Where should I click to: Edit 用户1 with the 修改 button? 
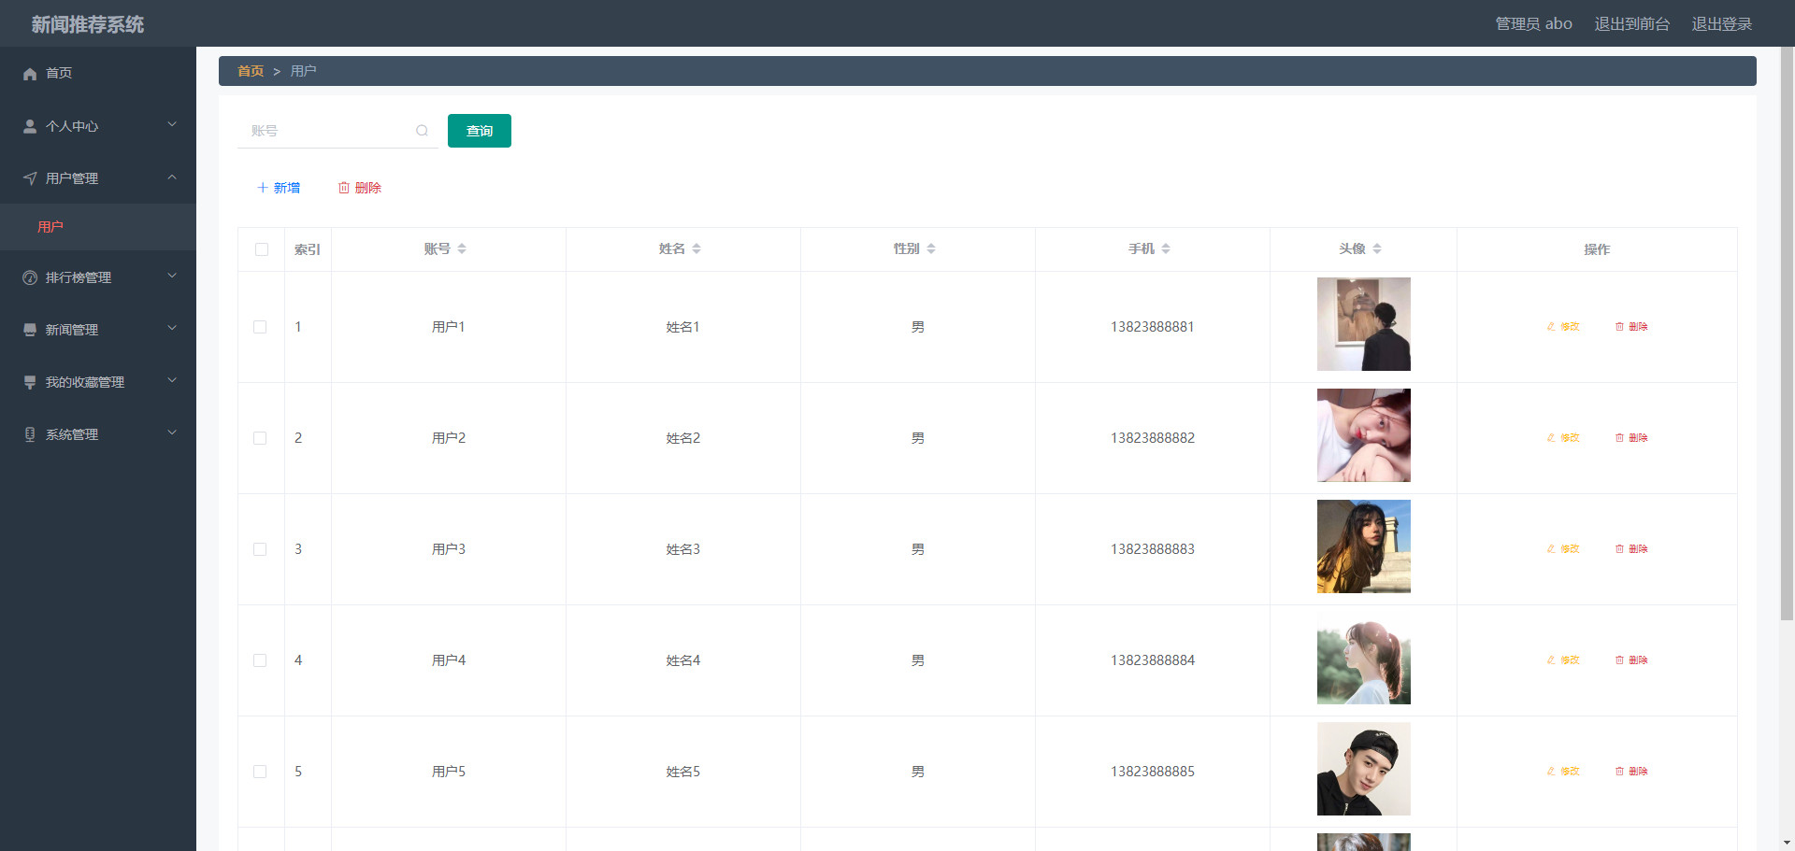click(x=1563, y=327)
